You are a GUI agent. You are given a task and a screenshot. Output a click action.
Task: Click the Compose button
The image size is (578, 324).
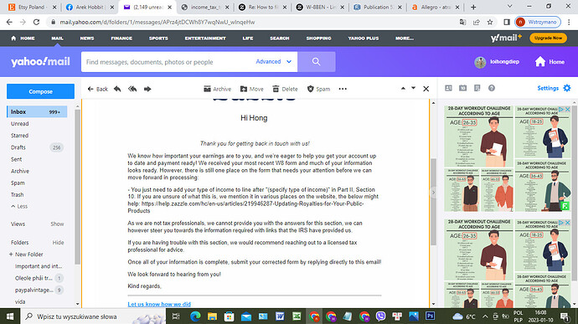40,91
